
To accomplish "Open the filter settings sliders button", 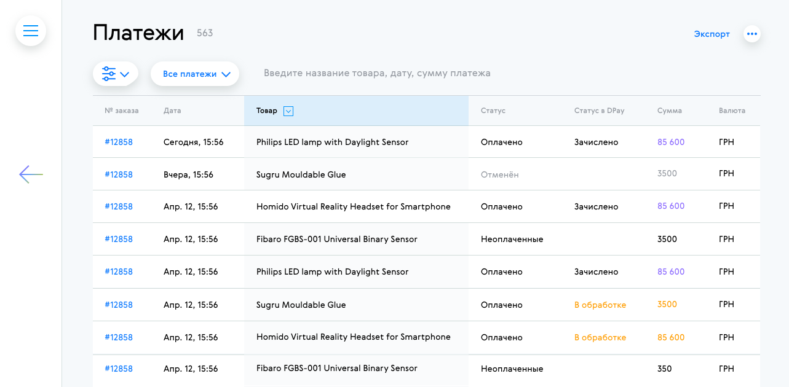I will (x=115, y=74).
